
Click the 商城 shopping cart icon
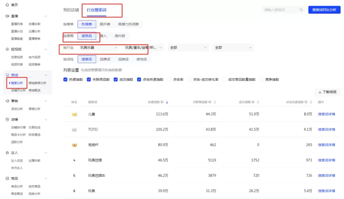(x=7, y=75)
